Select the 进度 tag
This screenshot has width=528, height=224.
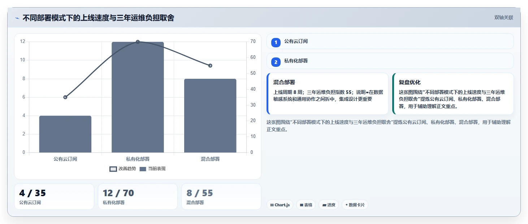329,205
